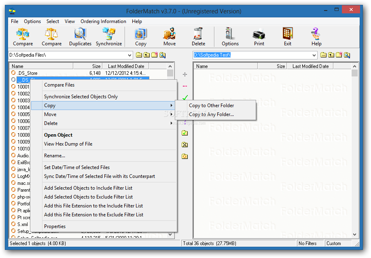Click the pink minus icon between panes
Image resolution: width=371 pixels, height=258 pixels.
185,86
